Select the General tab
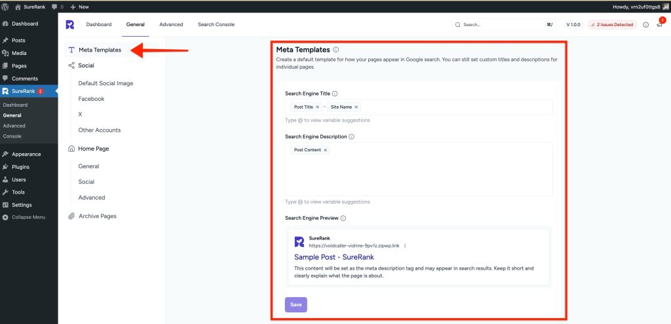This screenshot has width=671, height=324. pos(135,25)
